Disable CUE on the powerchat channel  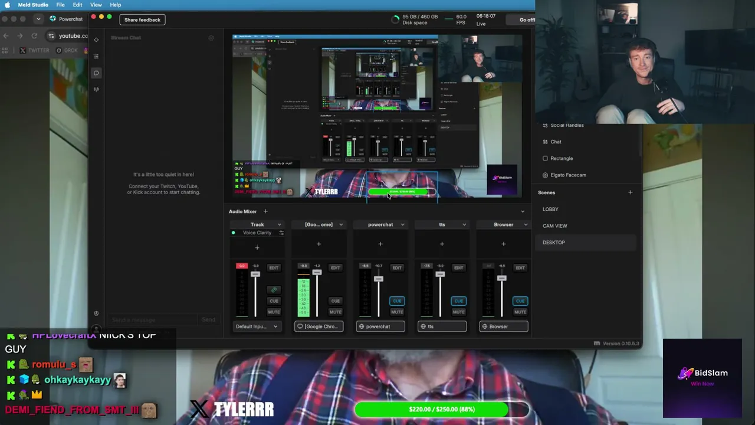click(x=397, y=301)
